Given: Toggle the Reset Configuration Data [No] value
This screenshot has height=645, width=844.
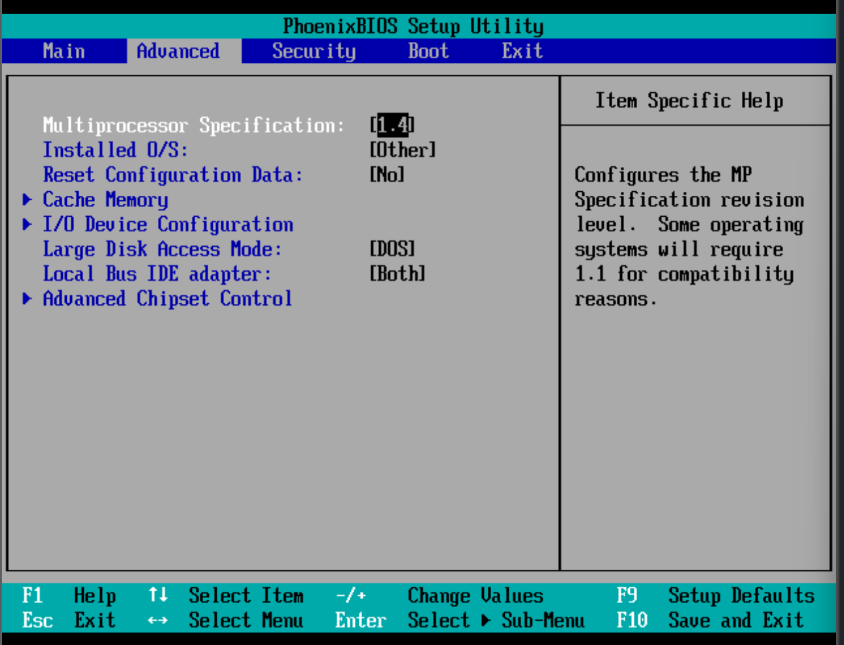Looking at the screenshot, I should point(387,175).
